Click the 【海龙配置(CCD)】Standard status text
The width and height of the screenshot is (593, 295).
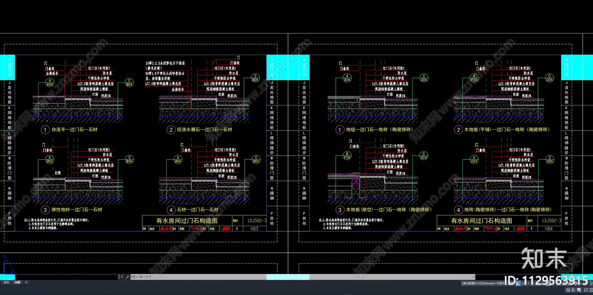(x=483, y=283)
